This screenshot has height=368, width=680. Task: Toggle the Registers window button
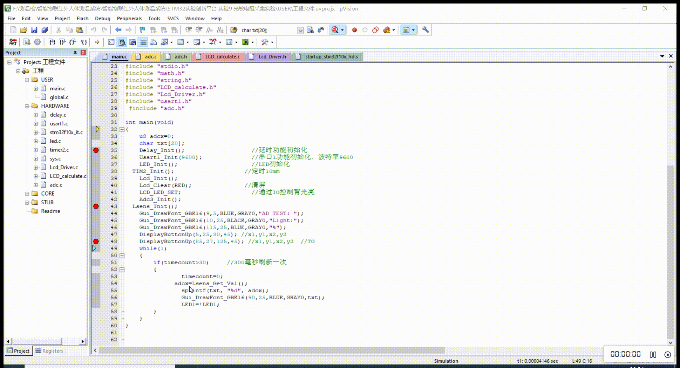[143, 42]
